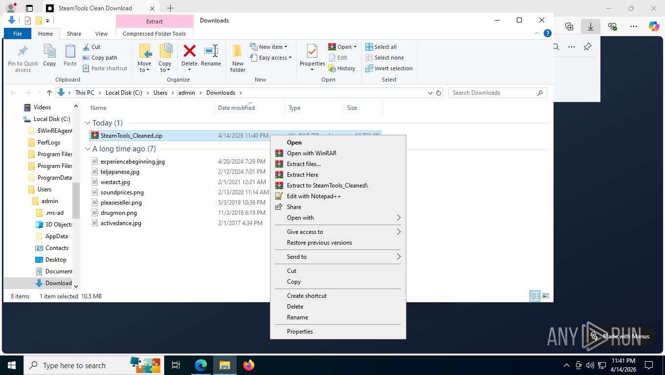Switch to Details view layout icon
The image size is (665, 375).
coord(535,296)
